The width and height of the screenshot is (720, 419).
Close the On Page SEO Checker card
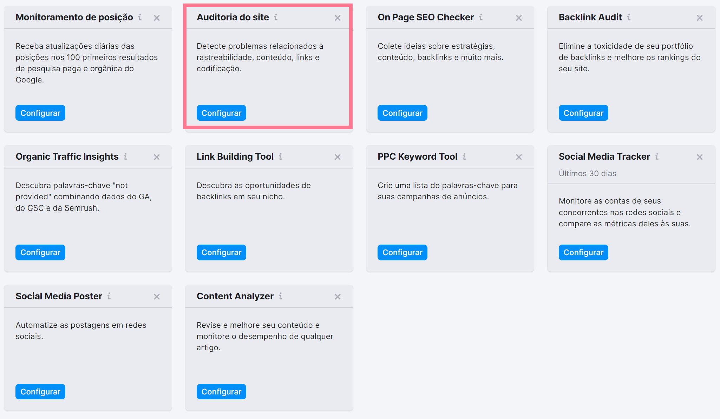point(518,17)
